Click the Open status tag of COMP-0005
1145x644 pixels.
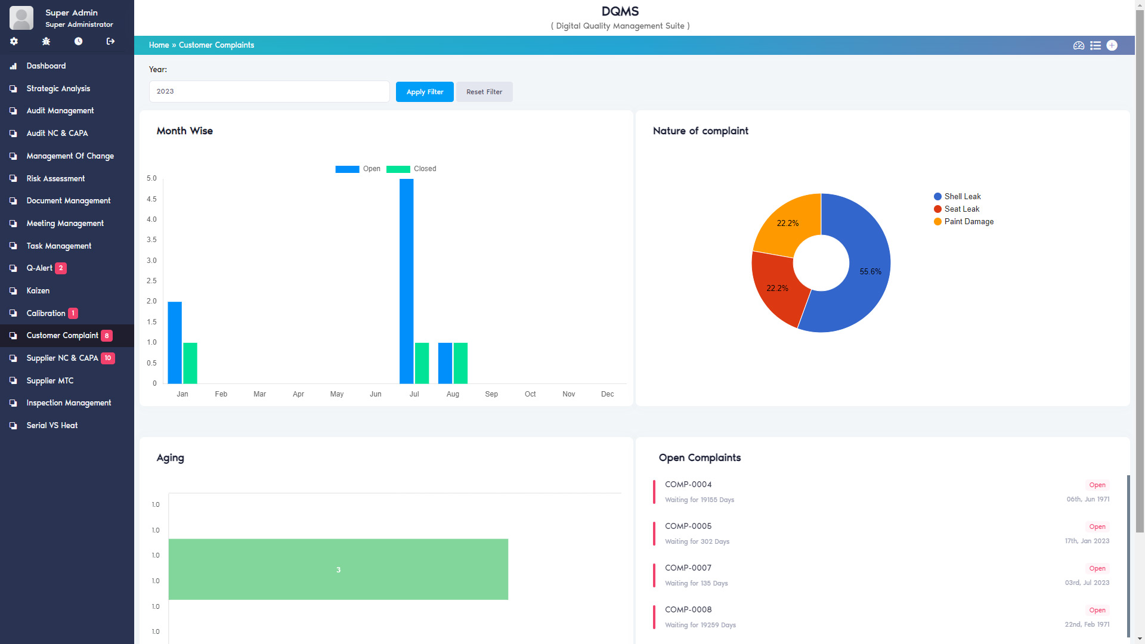point(1097,527)
